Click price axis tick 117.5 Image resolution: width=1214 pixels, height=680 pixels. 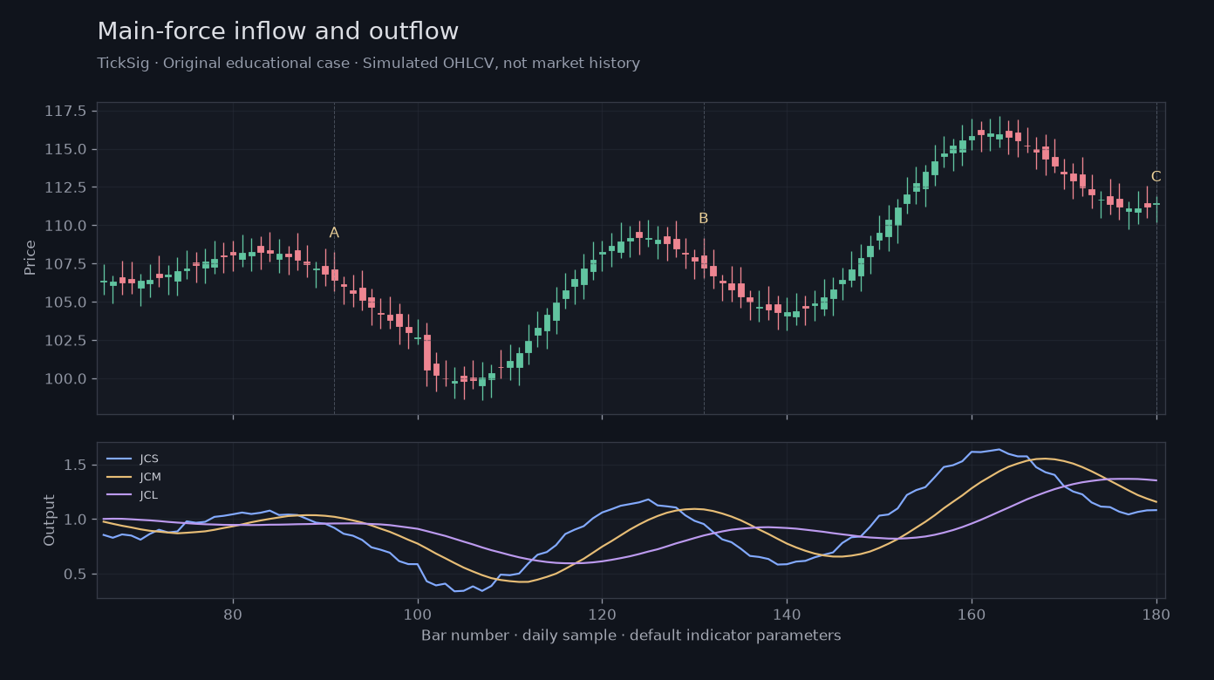tap(65, 111)
